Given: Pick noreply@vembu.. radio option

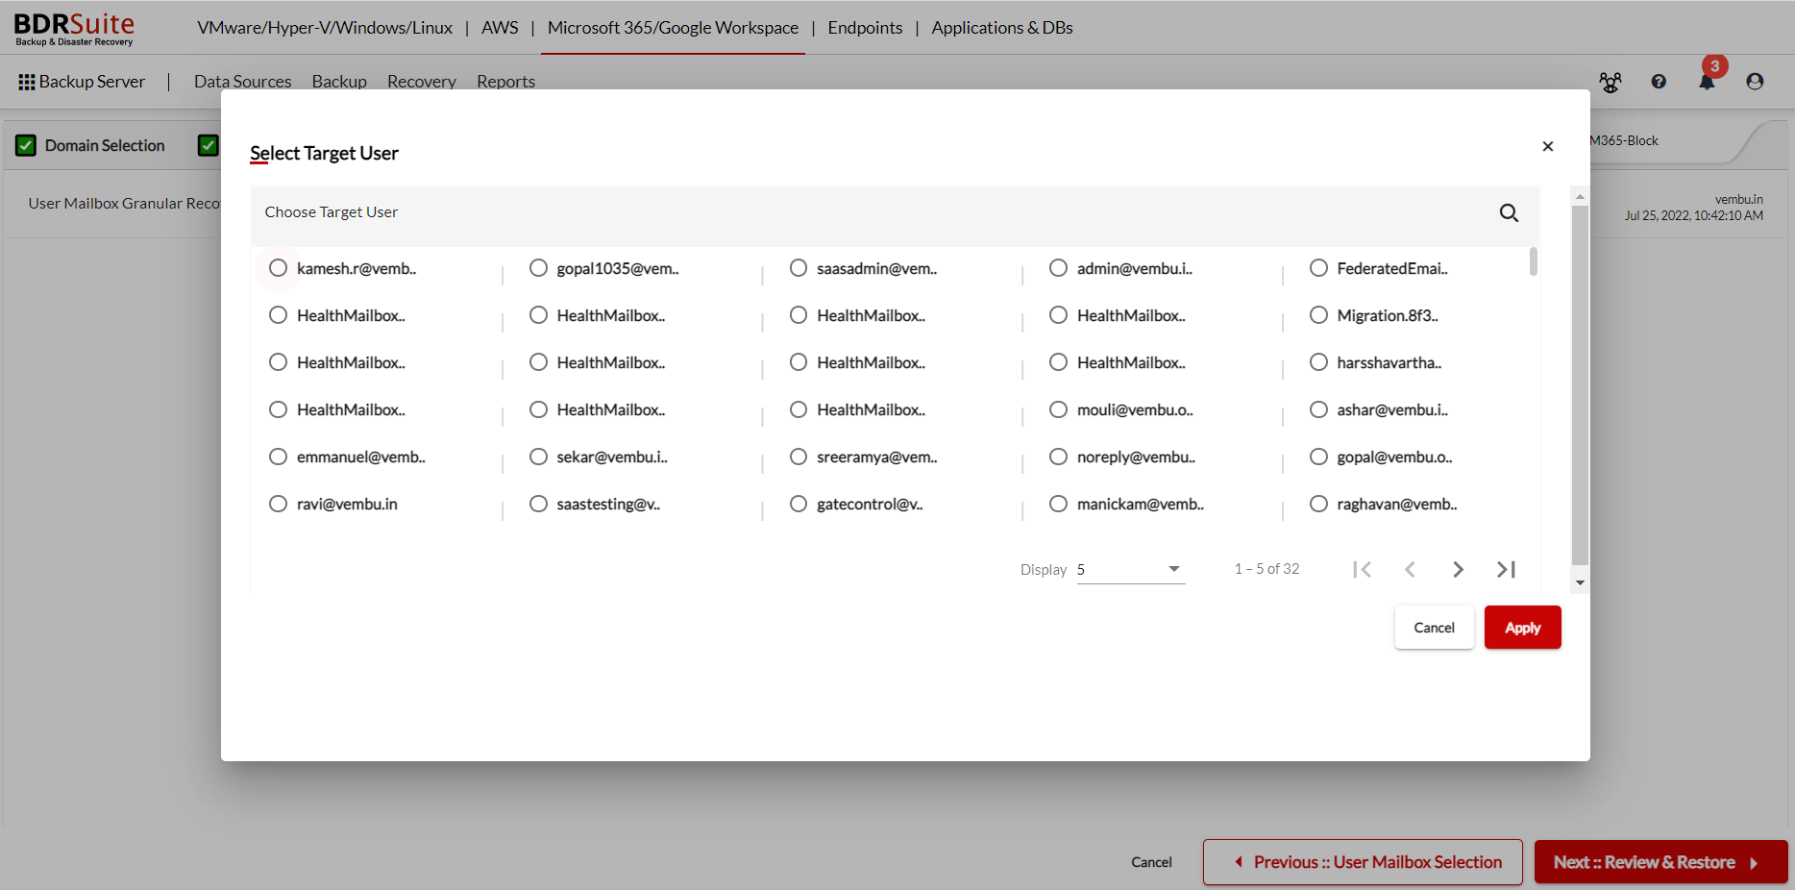Looking at the screenshot, I should pyautogui.click(x=1058, y=457).
